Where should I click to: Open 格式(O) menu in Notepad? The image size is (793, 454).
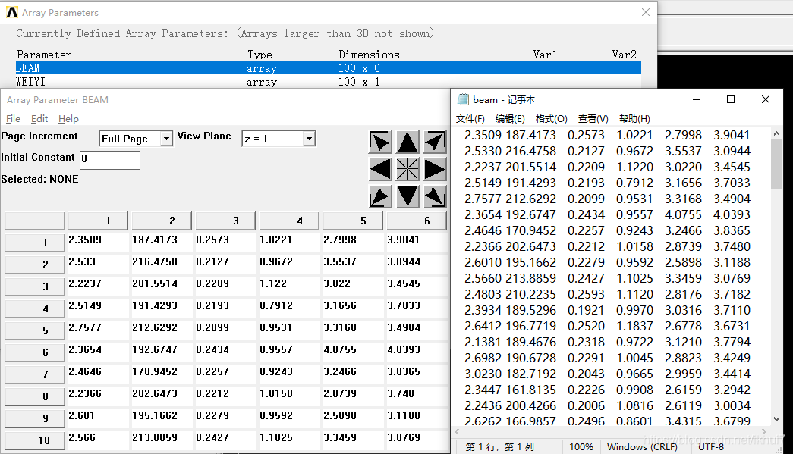click(551, 119)
